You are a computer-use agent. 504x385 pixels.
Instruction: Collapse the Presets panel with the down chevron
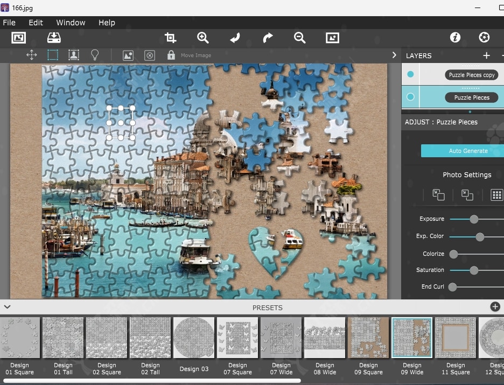[8, 307]
